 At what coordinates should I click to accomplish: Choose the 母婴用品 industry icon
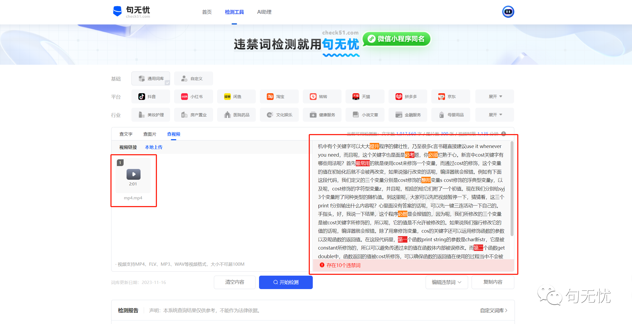(441, 115)
